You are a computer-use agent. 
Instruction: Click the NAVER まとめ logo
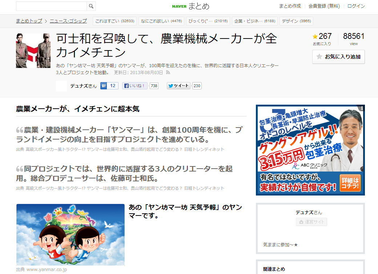pos(190,6)
